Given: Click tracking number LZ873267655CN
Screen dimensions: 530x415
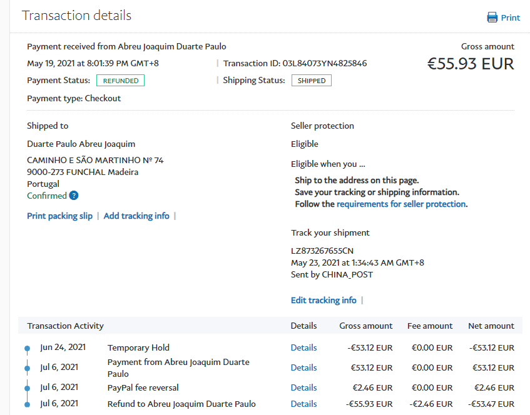Looking at the screenshot, I should (322, 251).
